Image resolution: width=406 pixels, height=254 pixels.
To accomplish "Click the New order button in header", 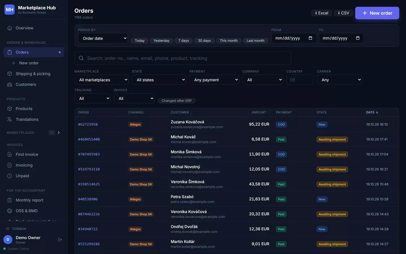I will [377, 13].
